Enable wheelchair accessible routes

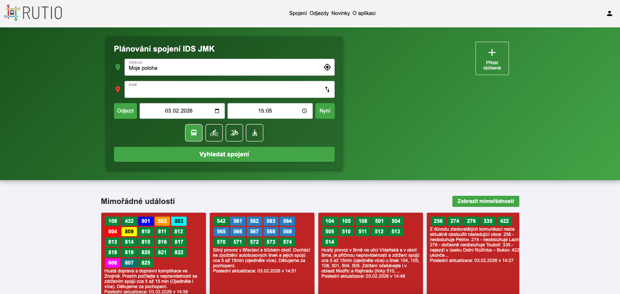(255, 133)
